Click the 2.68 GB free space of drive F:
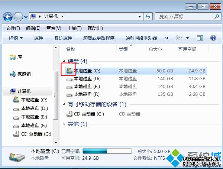 tap(197, 94)
